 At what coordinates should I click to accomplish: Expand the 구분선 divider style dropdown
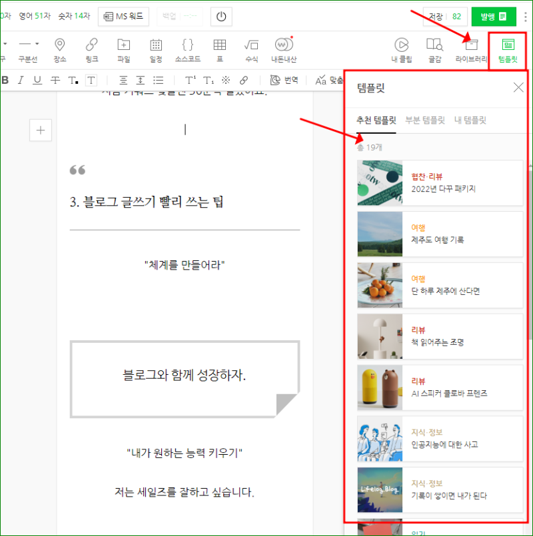(37, 44)
